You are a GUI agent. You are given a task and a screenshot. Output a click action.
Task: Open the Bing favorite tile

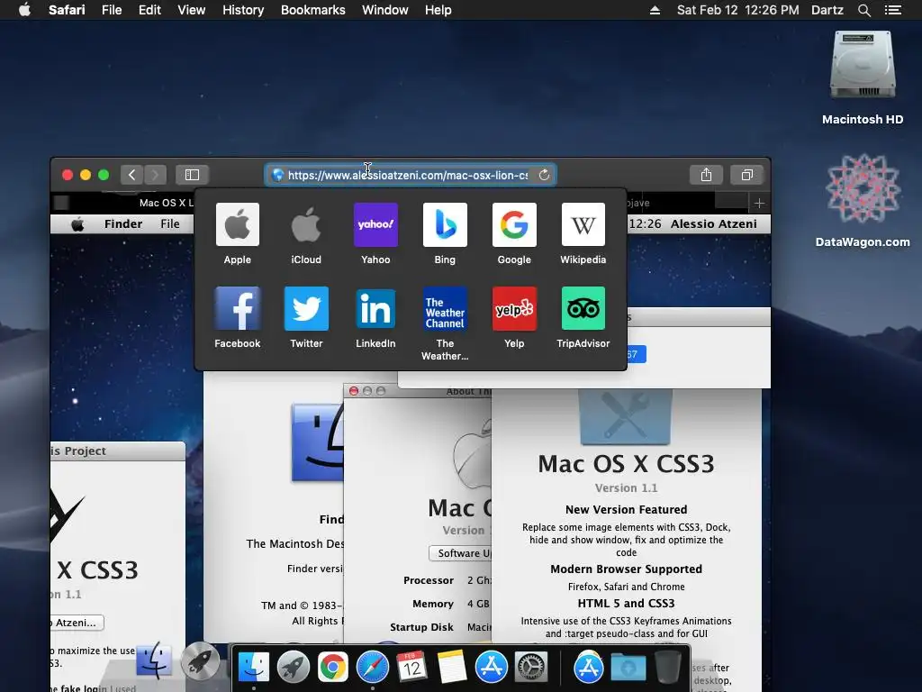click(x=445, y=233)
